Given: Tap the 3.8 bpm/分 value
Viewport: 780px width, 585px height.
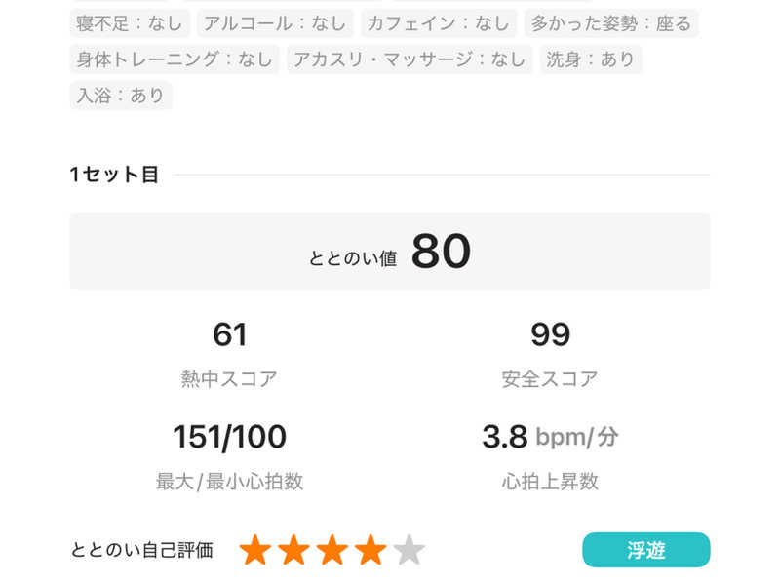Looking at the screenshot, I should (550, 437).
